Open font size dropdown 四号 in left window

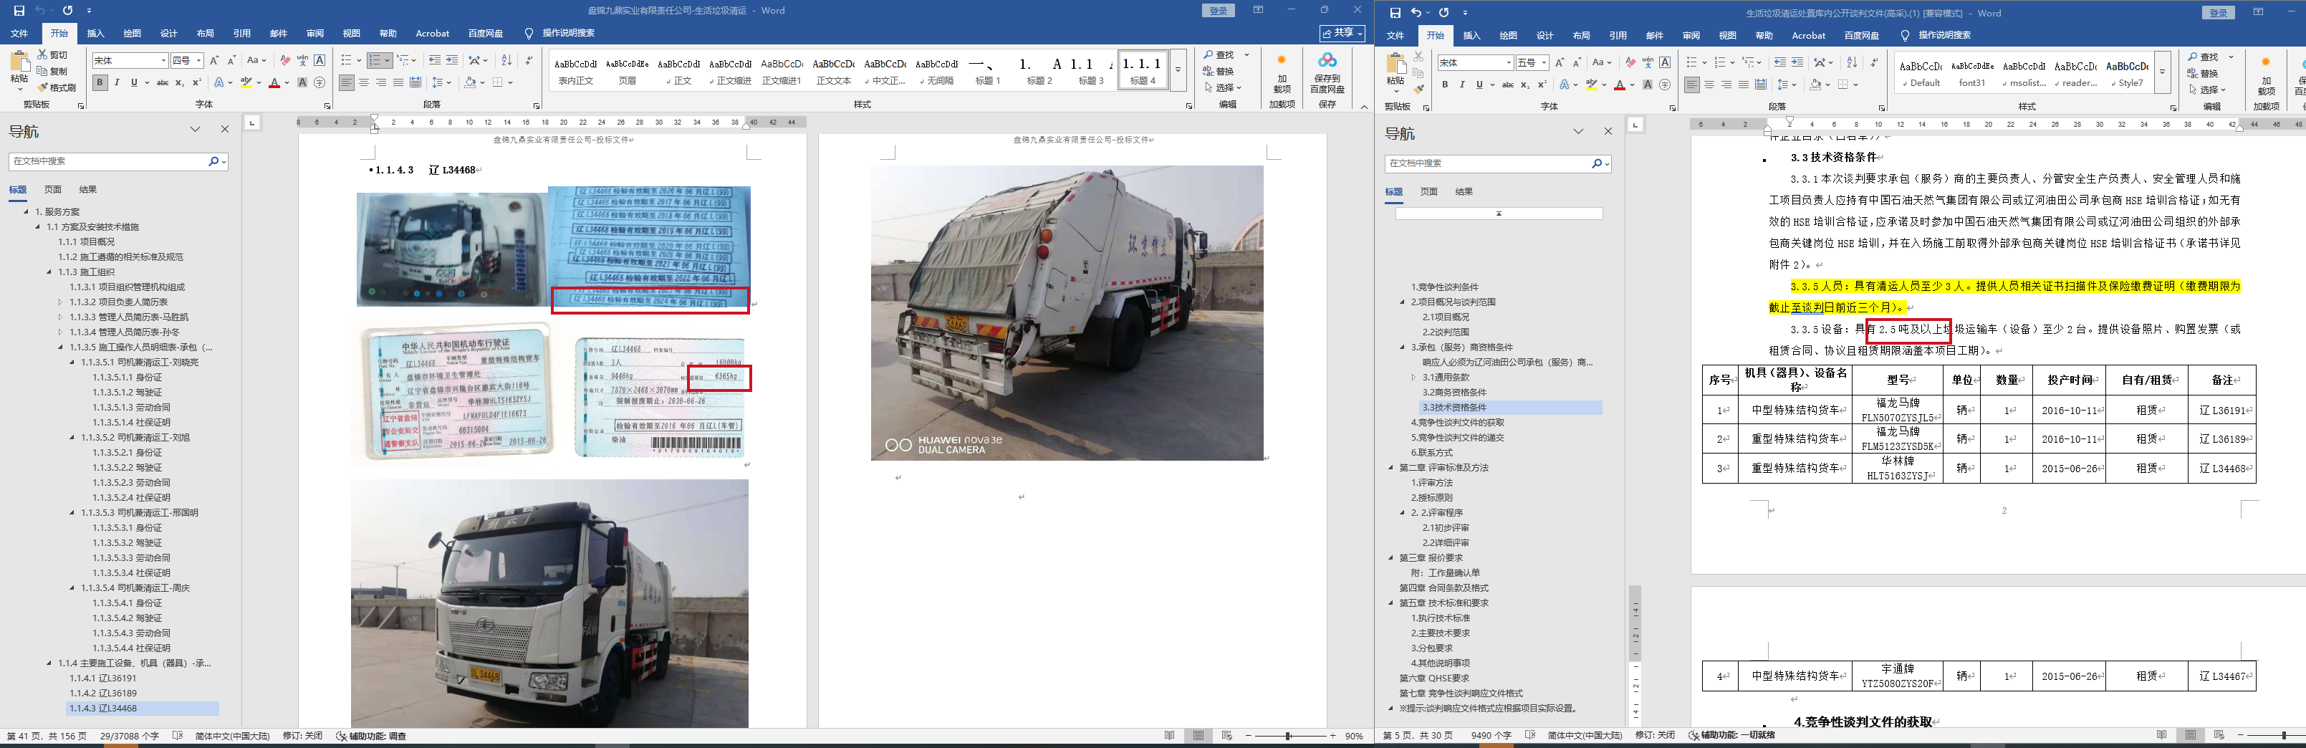point(198,60)
